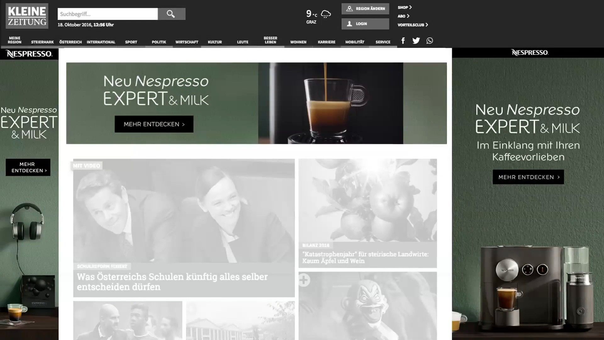Image resolution: width=604 pixels, height=340 pixels.
Task: Open the Leute section
Action: coord(243,42)
